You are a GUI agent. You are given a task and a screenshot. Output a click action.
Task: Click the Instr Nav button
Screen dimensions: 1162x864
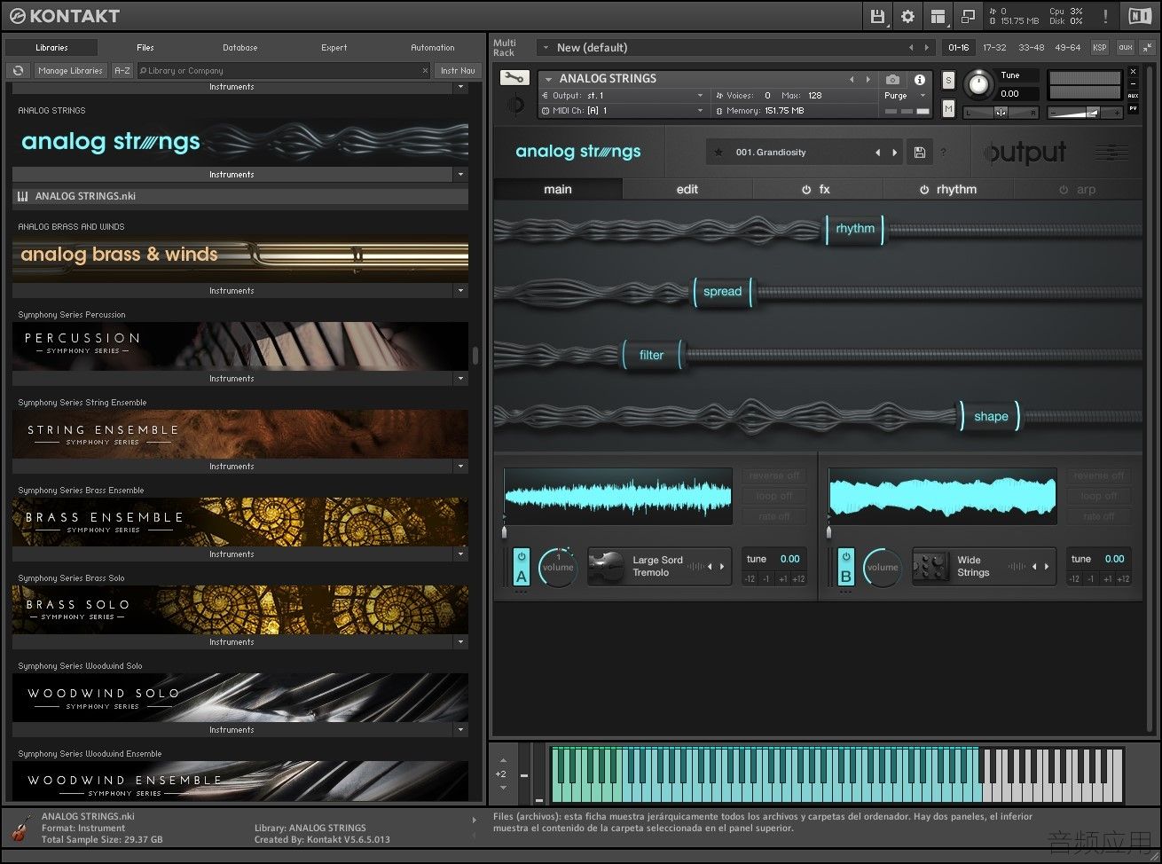458,71
